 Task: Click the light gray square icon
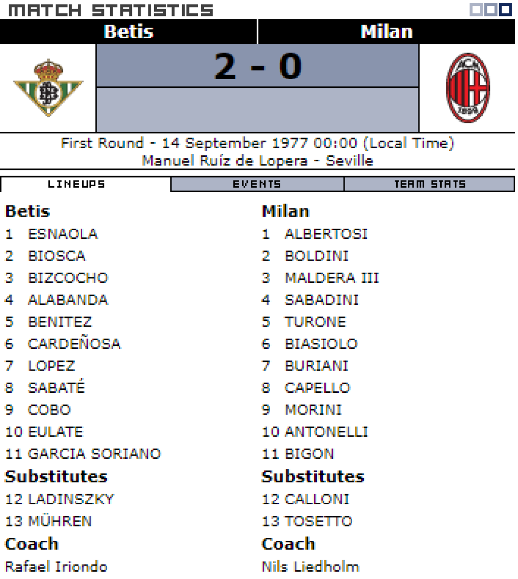click(476, 10)
